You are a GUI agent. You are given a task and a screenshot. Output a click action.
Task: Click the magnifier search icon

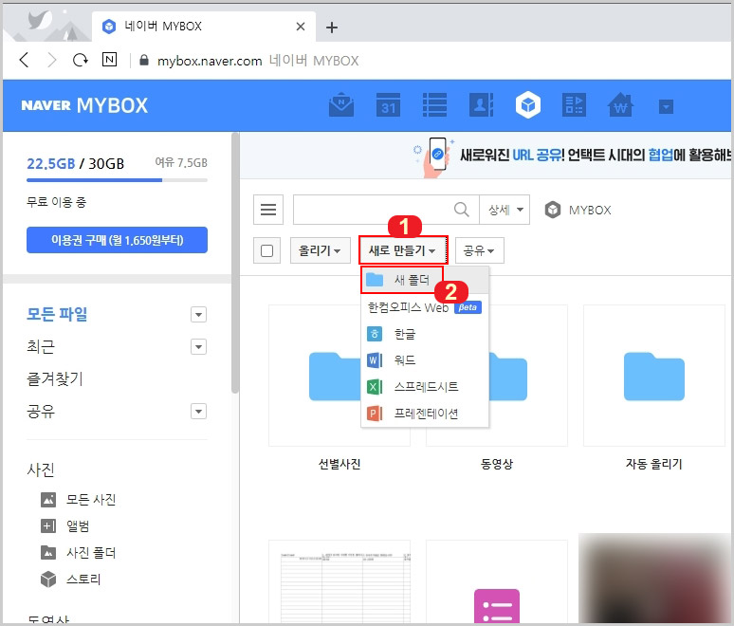[462, 210]
